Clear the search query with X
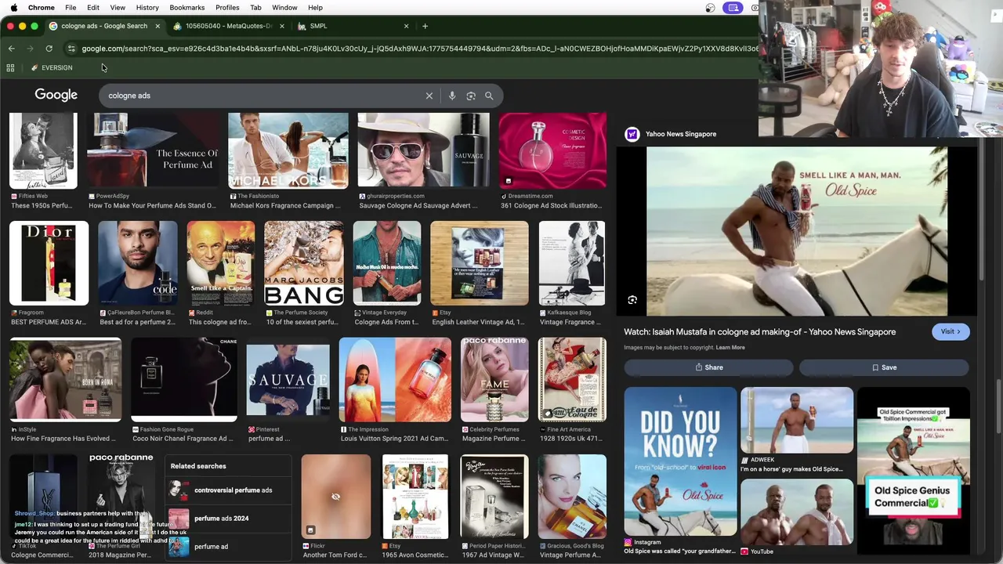 coord(429,96)
